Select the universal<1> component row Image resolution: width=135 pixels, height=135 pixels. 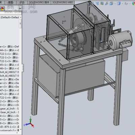click(9, 130)
